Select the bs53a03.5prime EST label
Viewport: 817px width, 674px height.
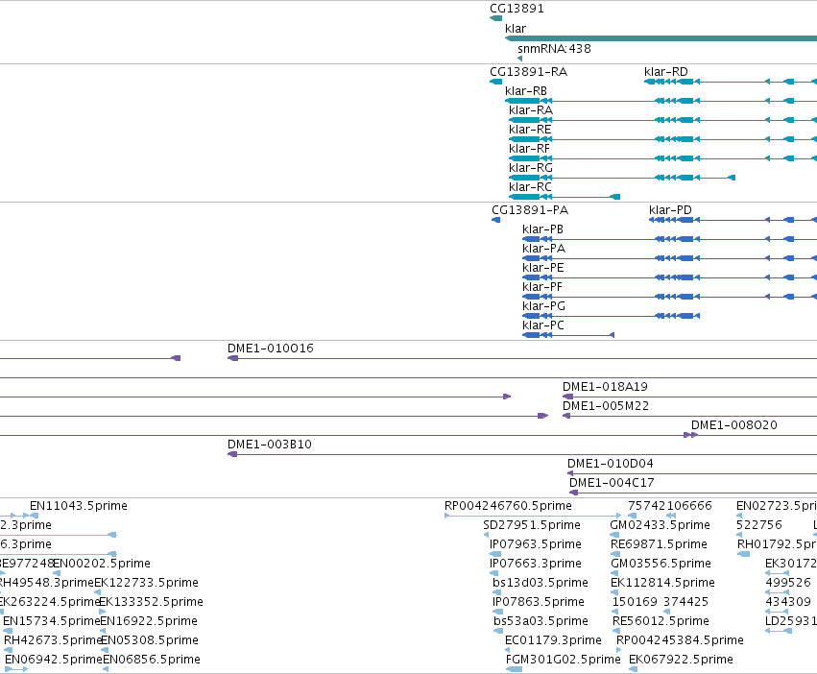click(541, 622)
